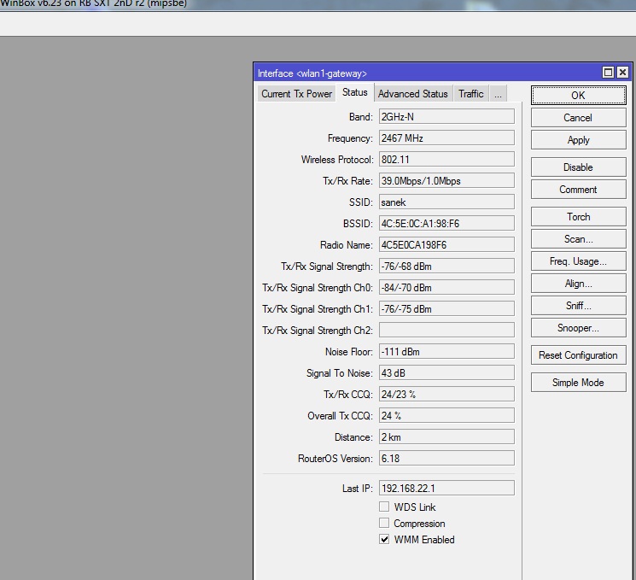Uncheck the WMM Enabled checkbox

[x=384, y=539]
